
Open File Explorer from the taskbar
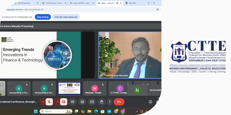coord(89,112)
